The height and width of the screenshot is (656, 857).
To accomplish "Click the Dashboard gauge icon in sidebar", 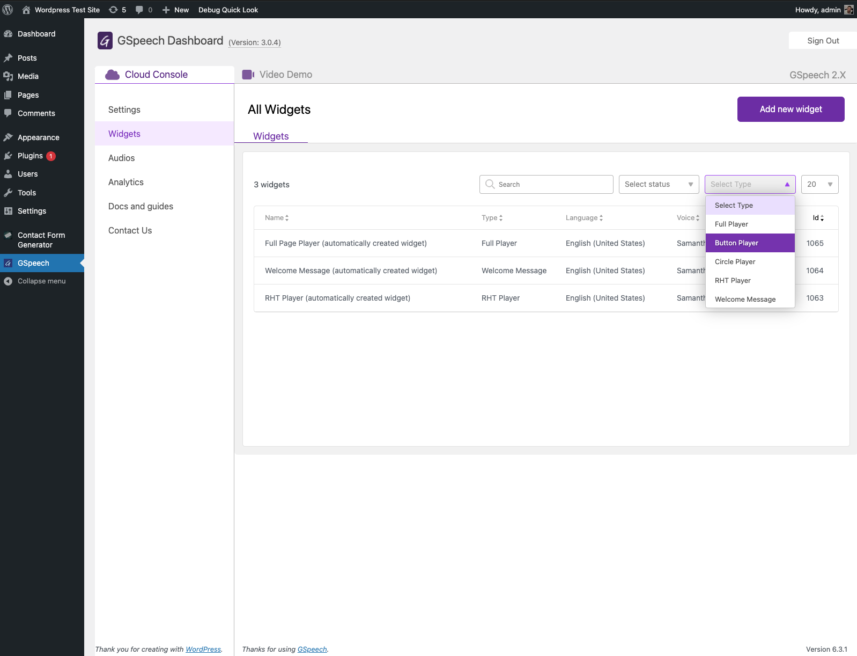I will tap(8, 34).
